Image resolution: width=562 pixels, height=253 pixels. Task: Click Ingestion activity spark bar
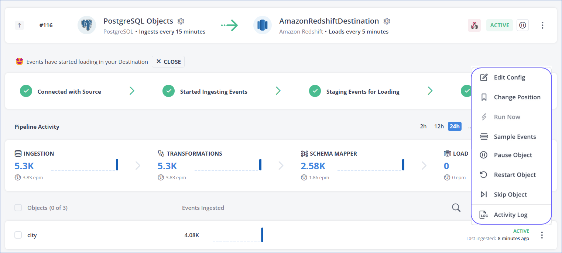117,164
